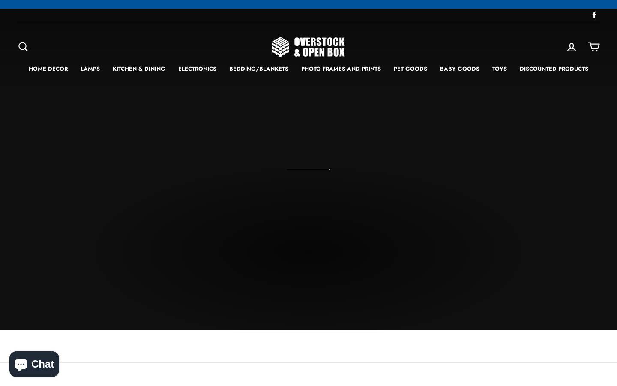Open the account log in icon

[x=572, y=47]
